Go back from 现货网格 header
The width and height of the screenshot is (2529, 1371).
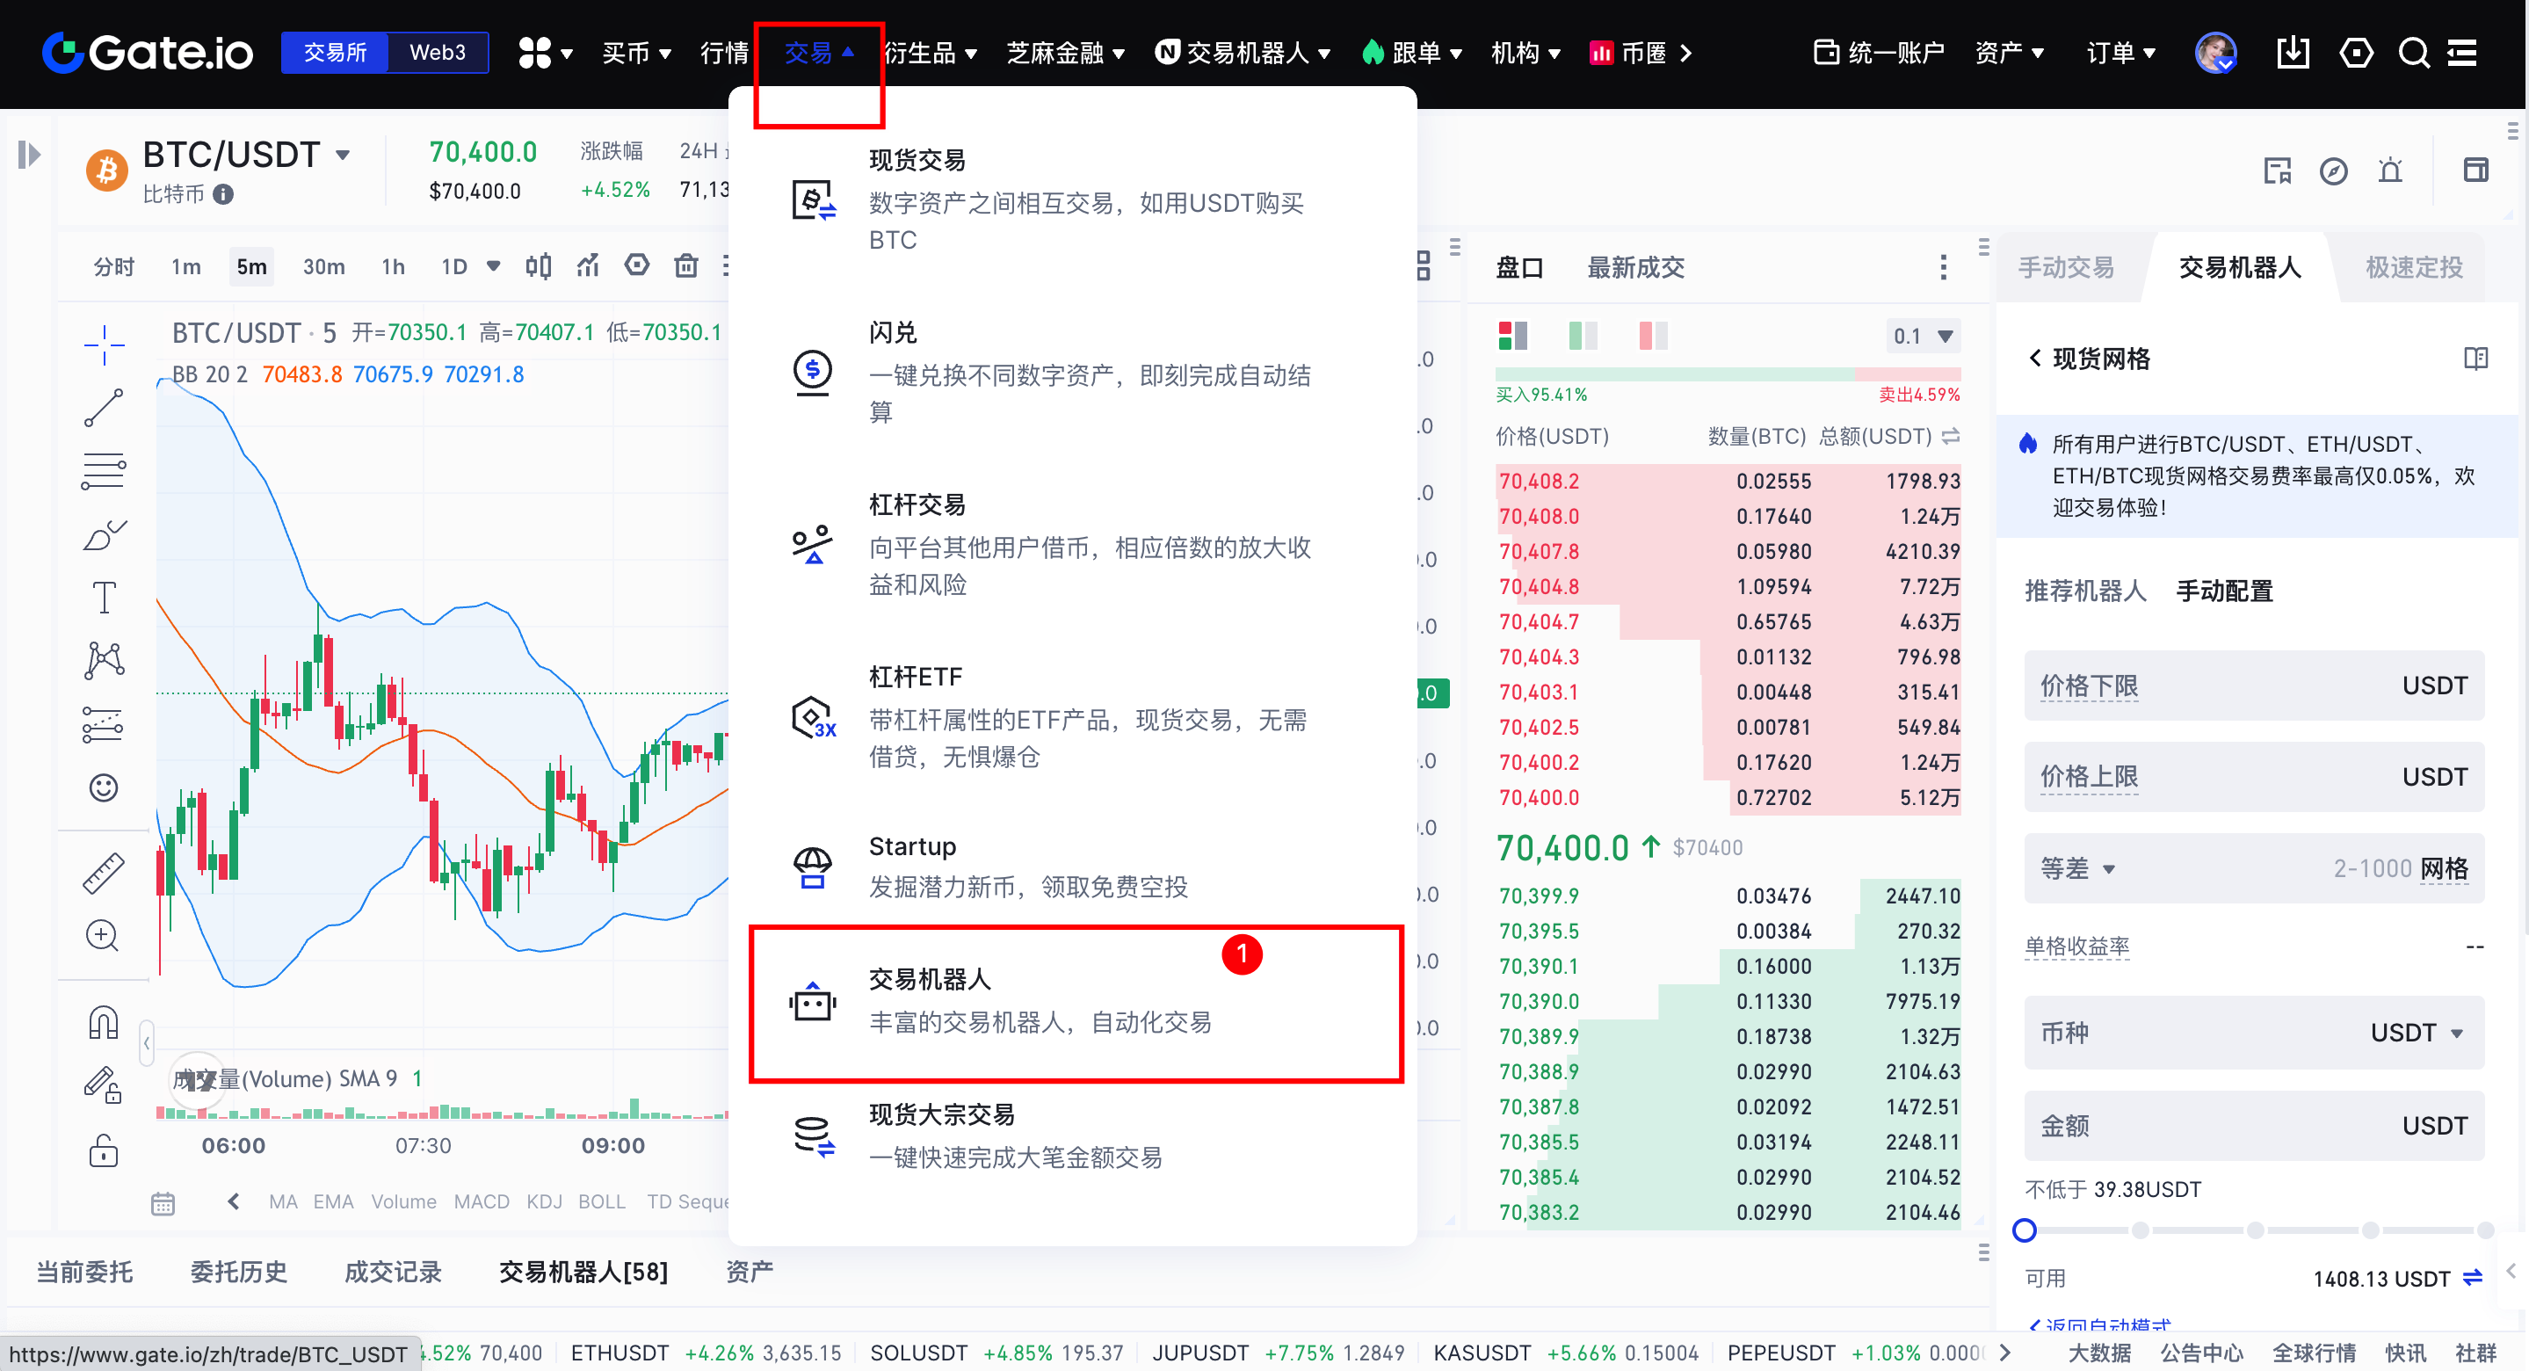[x=2035, y=359]
